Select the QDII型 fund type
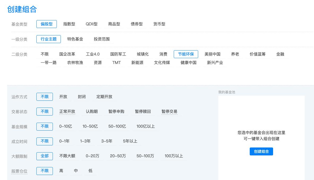The height and width of the screenshot is (180, 314). tap(91, 24)
